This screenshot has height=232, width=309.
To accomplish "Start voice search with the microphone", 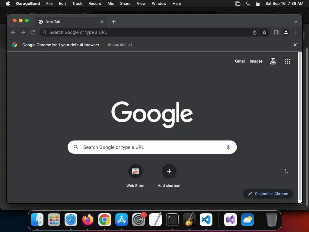I will (228, 147).
